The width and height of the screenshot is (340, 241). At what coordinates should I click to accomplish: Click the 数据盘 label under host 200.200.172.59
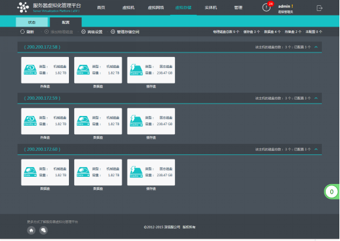pyautogui.click(x=98, y=137)
